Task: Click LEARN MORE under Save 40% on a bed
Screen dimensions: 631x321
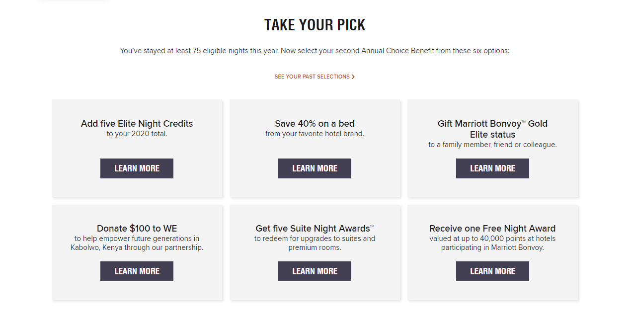Action: [x=315, y=168]
